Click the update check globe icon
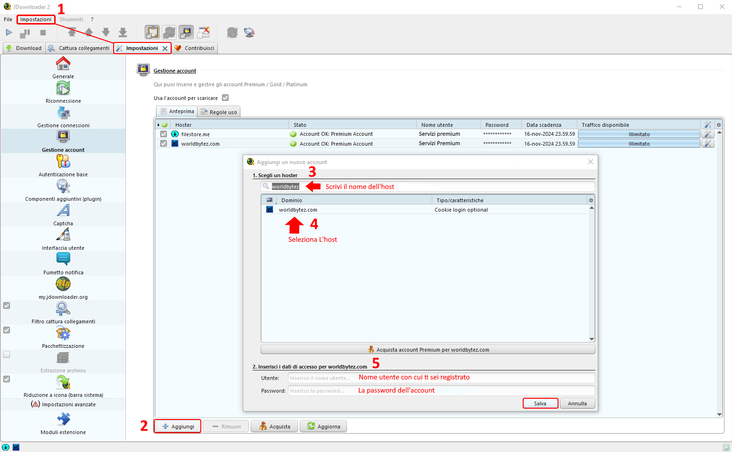This screenshot has width=732, height=452. point(249,32)
